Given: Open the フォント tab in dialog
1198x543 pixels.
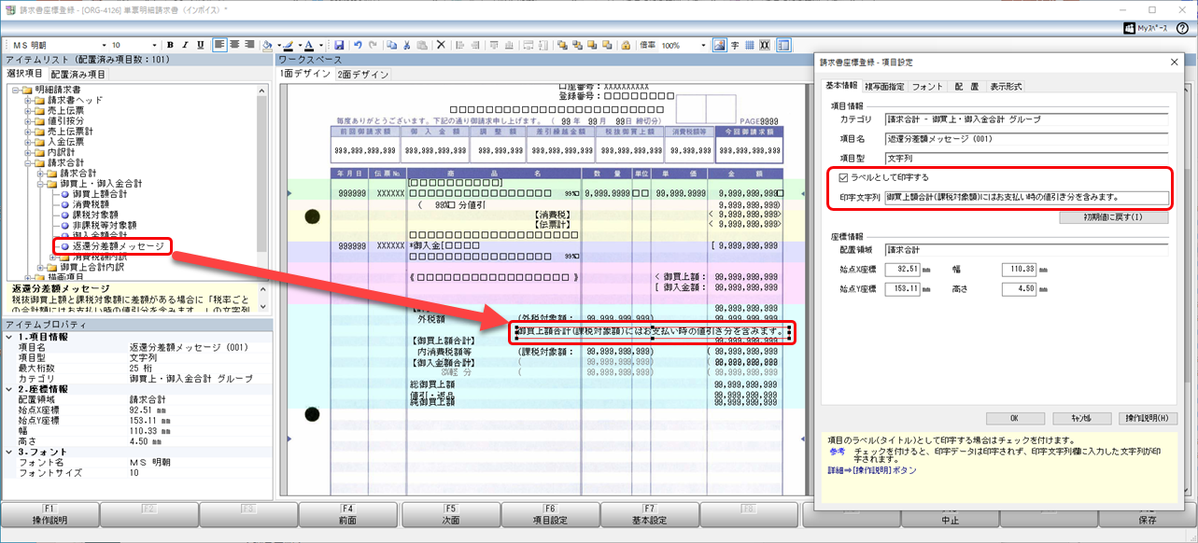Looking at the screenshot, I should point(927,86).
